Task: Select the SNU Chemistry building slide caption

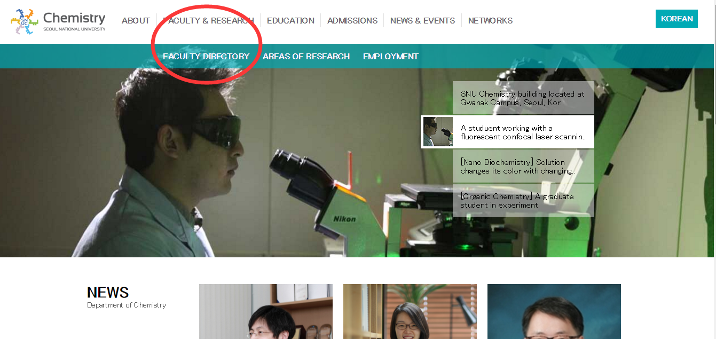Action: point(523,98)
